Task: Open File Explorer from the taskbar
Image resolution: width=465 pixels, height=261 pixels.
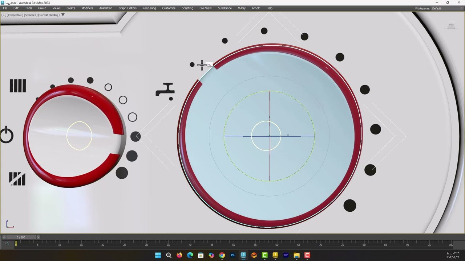Action: tap(296, 255)
